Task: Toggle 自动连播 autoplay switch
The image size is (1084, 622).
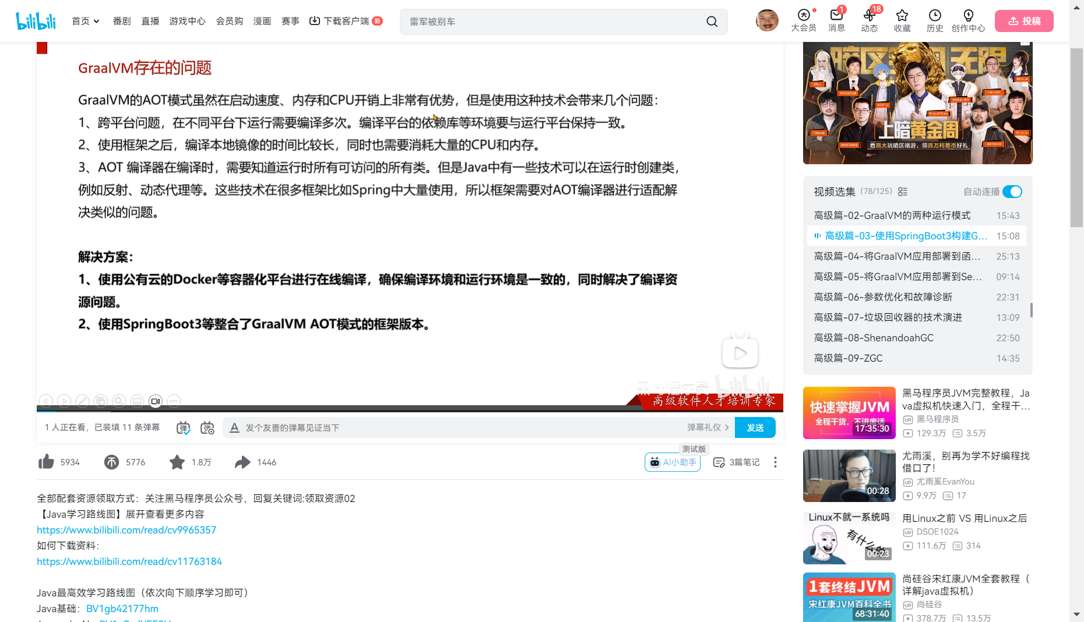Action: (x=1012, y=192)
